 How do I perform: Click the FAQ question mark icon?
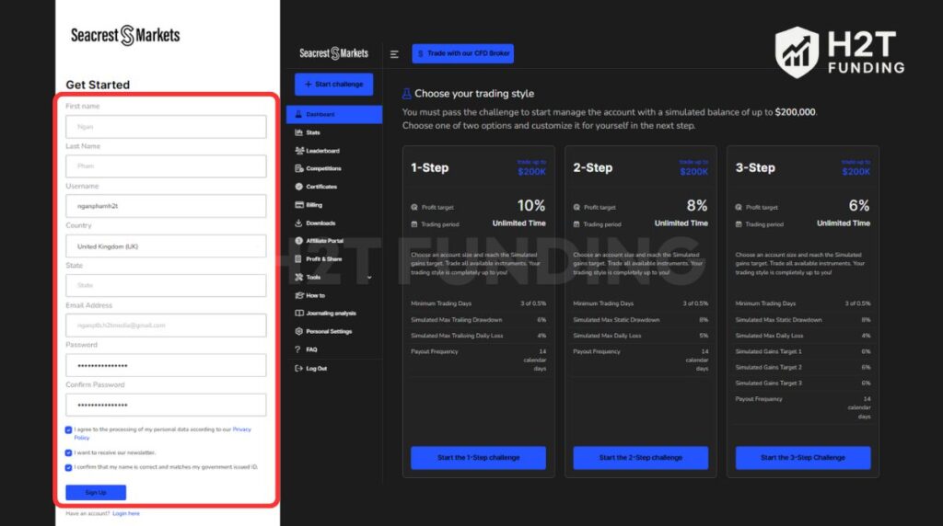click(297, 349)
